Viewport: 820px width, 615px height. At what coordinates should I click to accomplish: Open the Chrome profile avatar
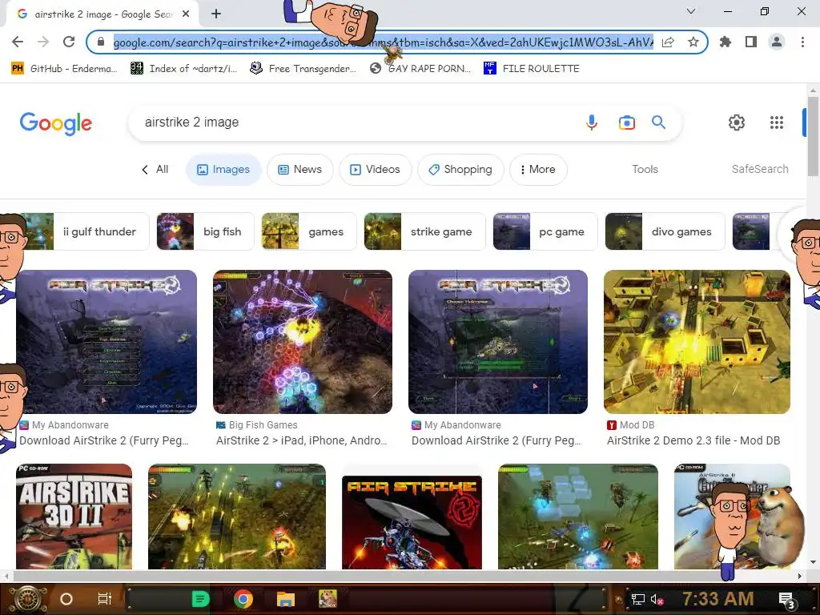click(777, 42)
